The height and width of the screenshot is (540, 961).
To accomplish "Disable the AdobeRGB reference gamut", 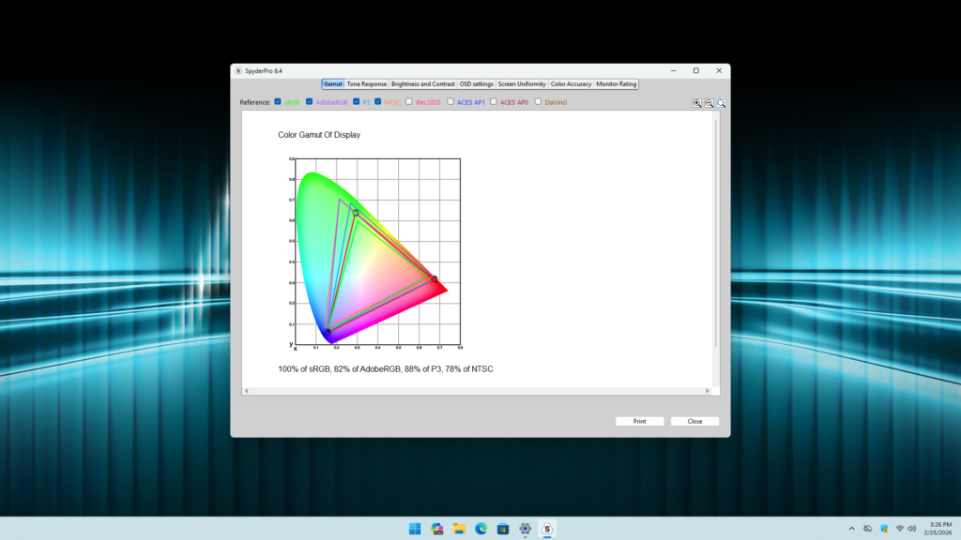I will coord(310,101).
